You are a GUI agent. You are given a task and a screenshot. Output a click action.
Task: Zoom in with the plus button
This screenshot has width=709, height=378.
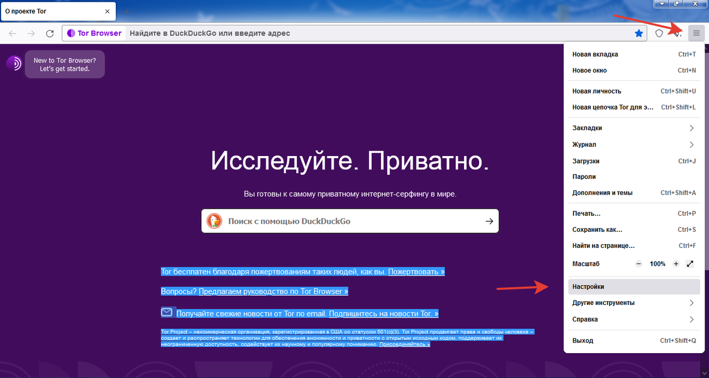point(676,264)
